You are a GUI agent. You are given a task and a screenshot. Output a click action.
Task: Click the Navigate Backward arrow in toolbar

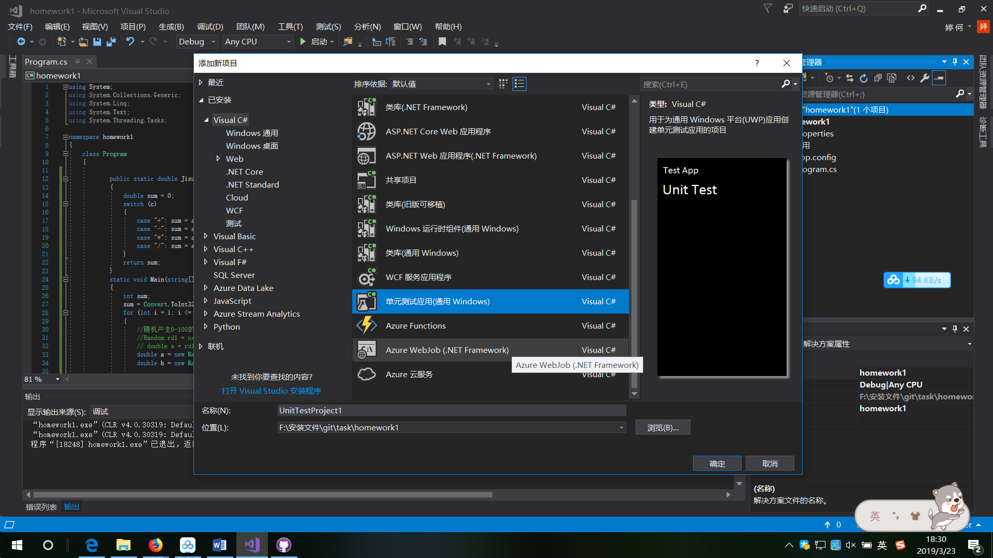[21, 42]
